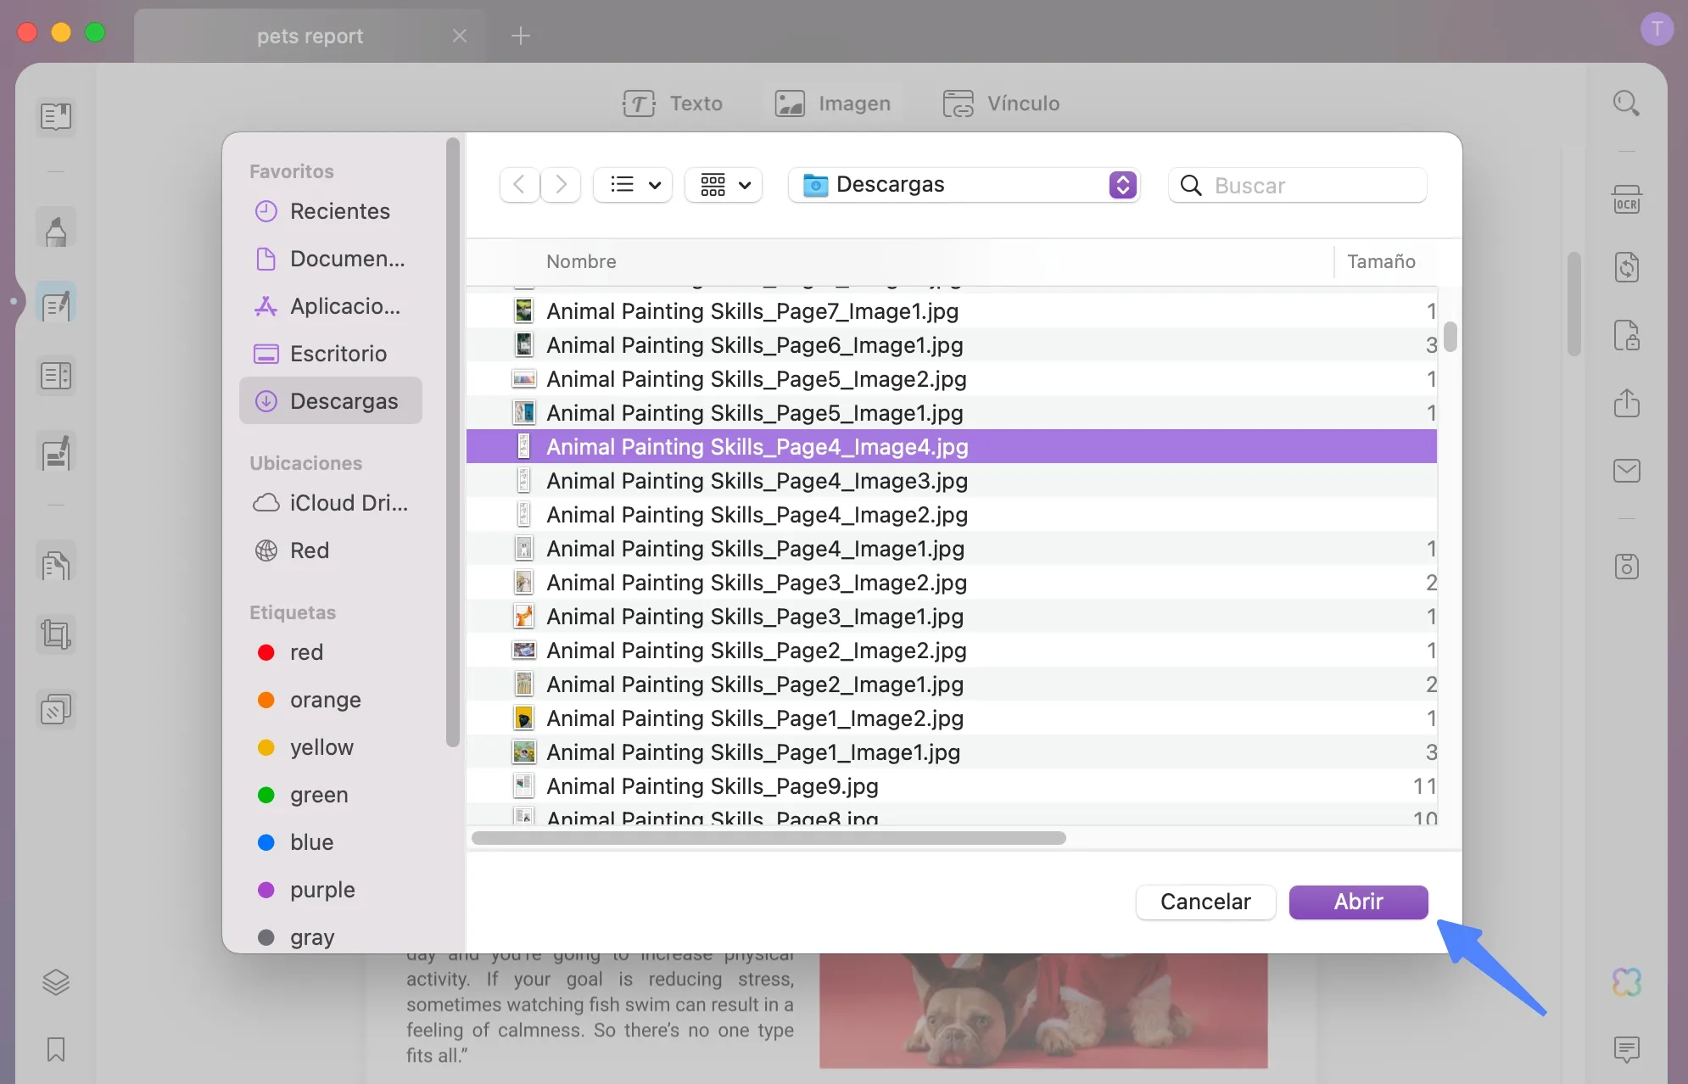Screen dimensions: 1688x1084
Task: Click the search magnifier in right panel
Action: [1626, 103]
